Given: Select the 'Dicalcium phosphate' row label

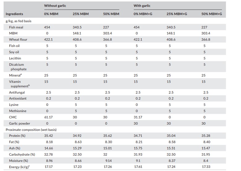Looking at the screenshot, I should pos(18,67).
